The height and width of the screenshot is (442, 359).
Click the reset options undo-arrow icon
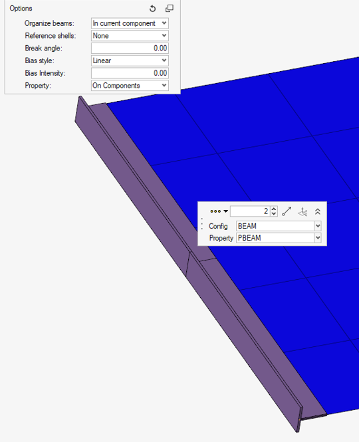[152, 9]
